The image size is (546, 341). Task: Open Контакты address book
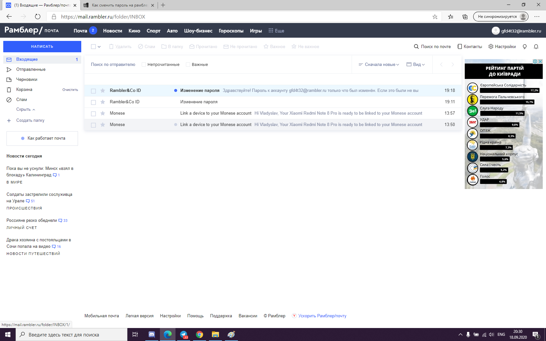coord(470,47)
